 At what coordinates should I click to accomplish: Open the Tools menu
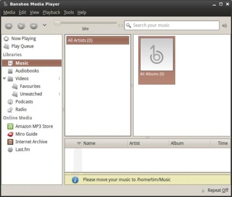tap(69, 12)
